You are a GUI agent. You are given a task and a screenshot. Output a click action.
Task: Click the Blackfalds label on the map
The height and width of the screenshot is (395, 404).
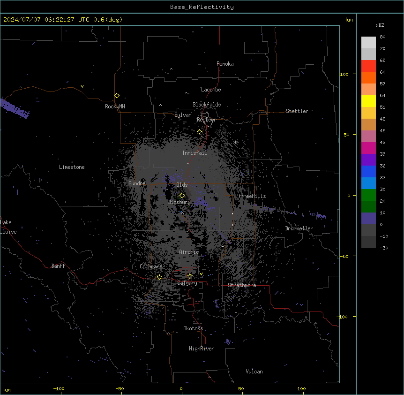[x=207, y=105]
